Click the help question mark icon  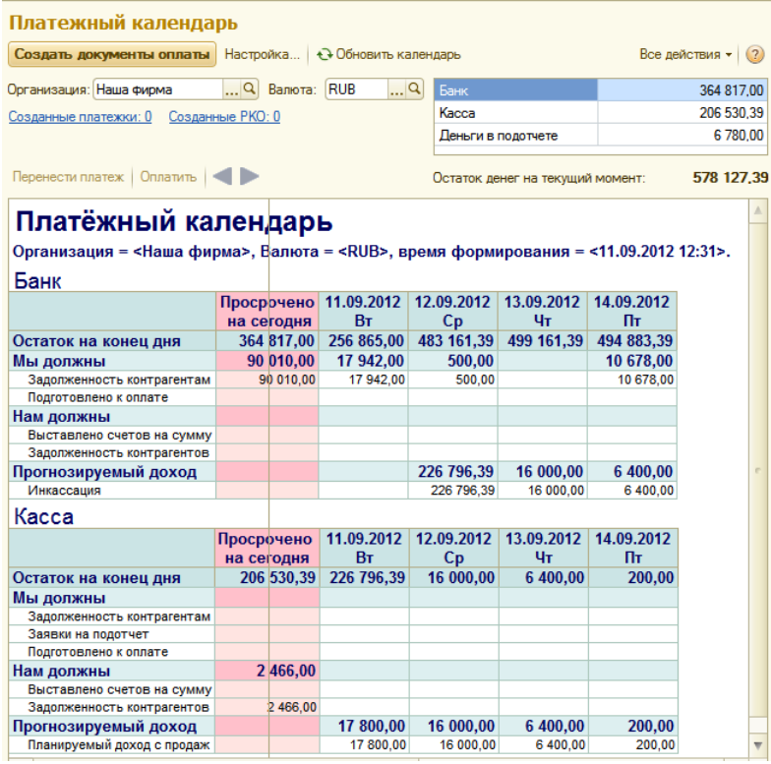(755, 54)
